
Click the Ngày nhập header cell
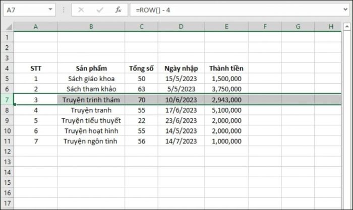click(x=181, y=68)
